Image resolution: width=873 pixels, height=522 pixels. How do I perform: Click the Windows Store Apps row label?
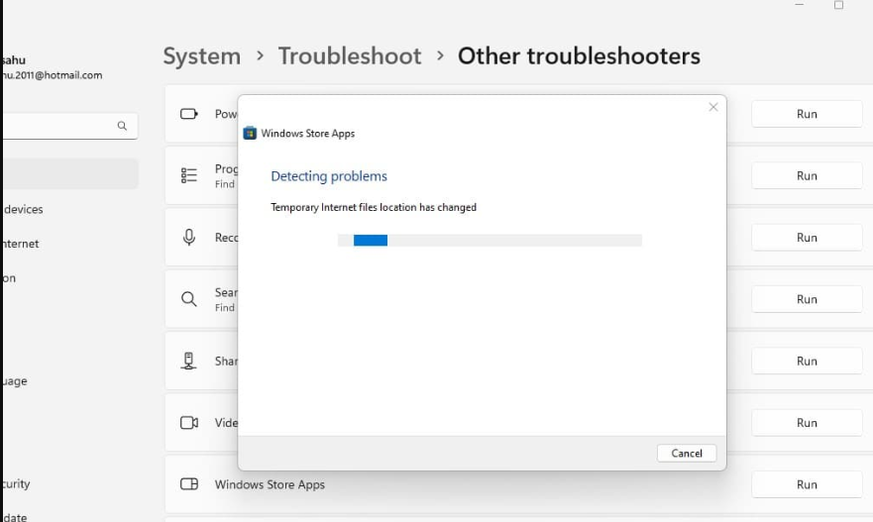pos(270,484)
